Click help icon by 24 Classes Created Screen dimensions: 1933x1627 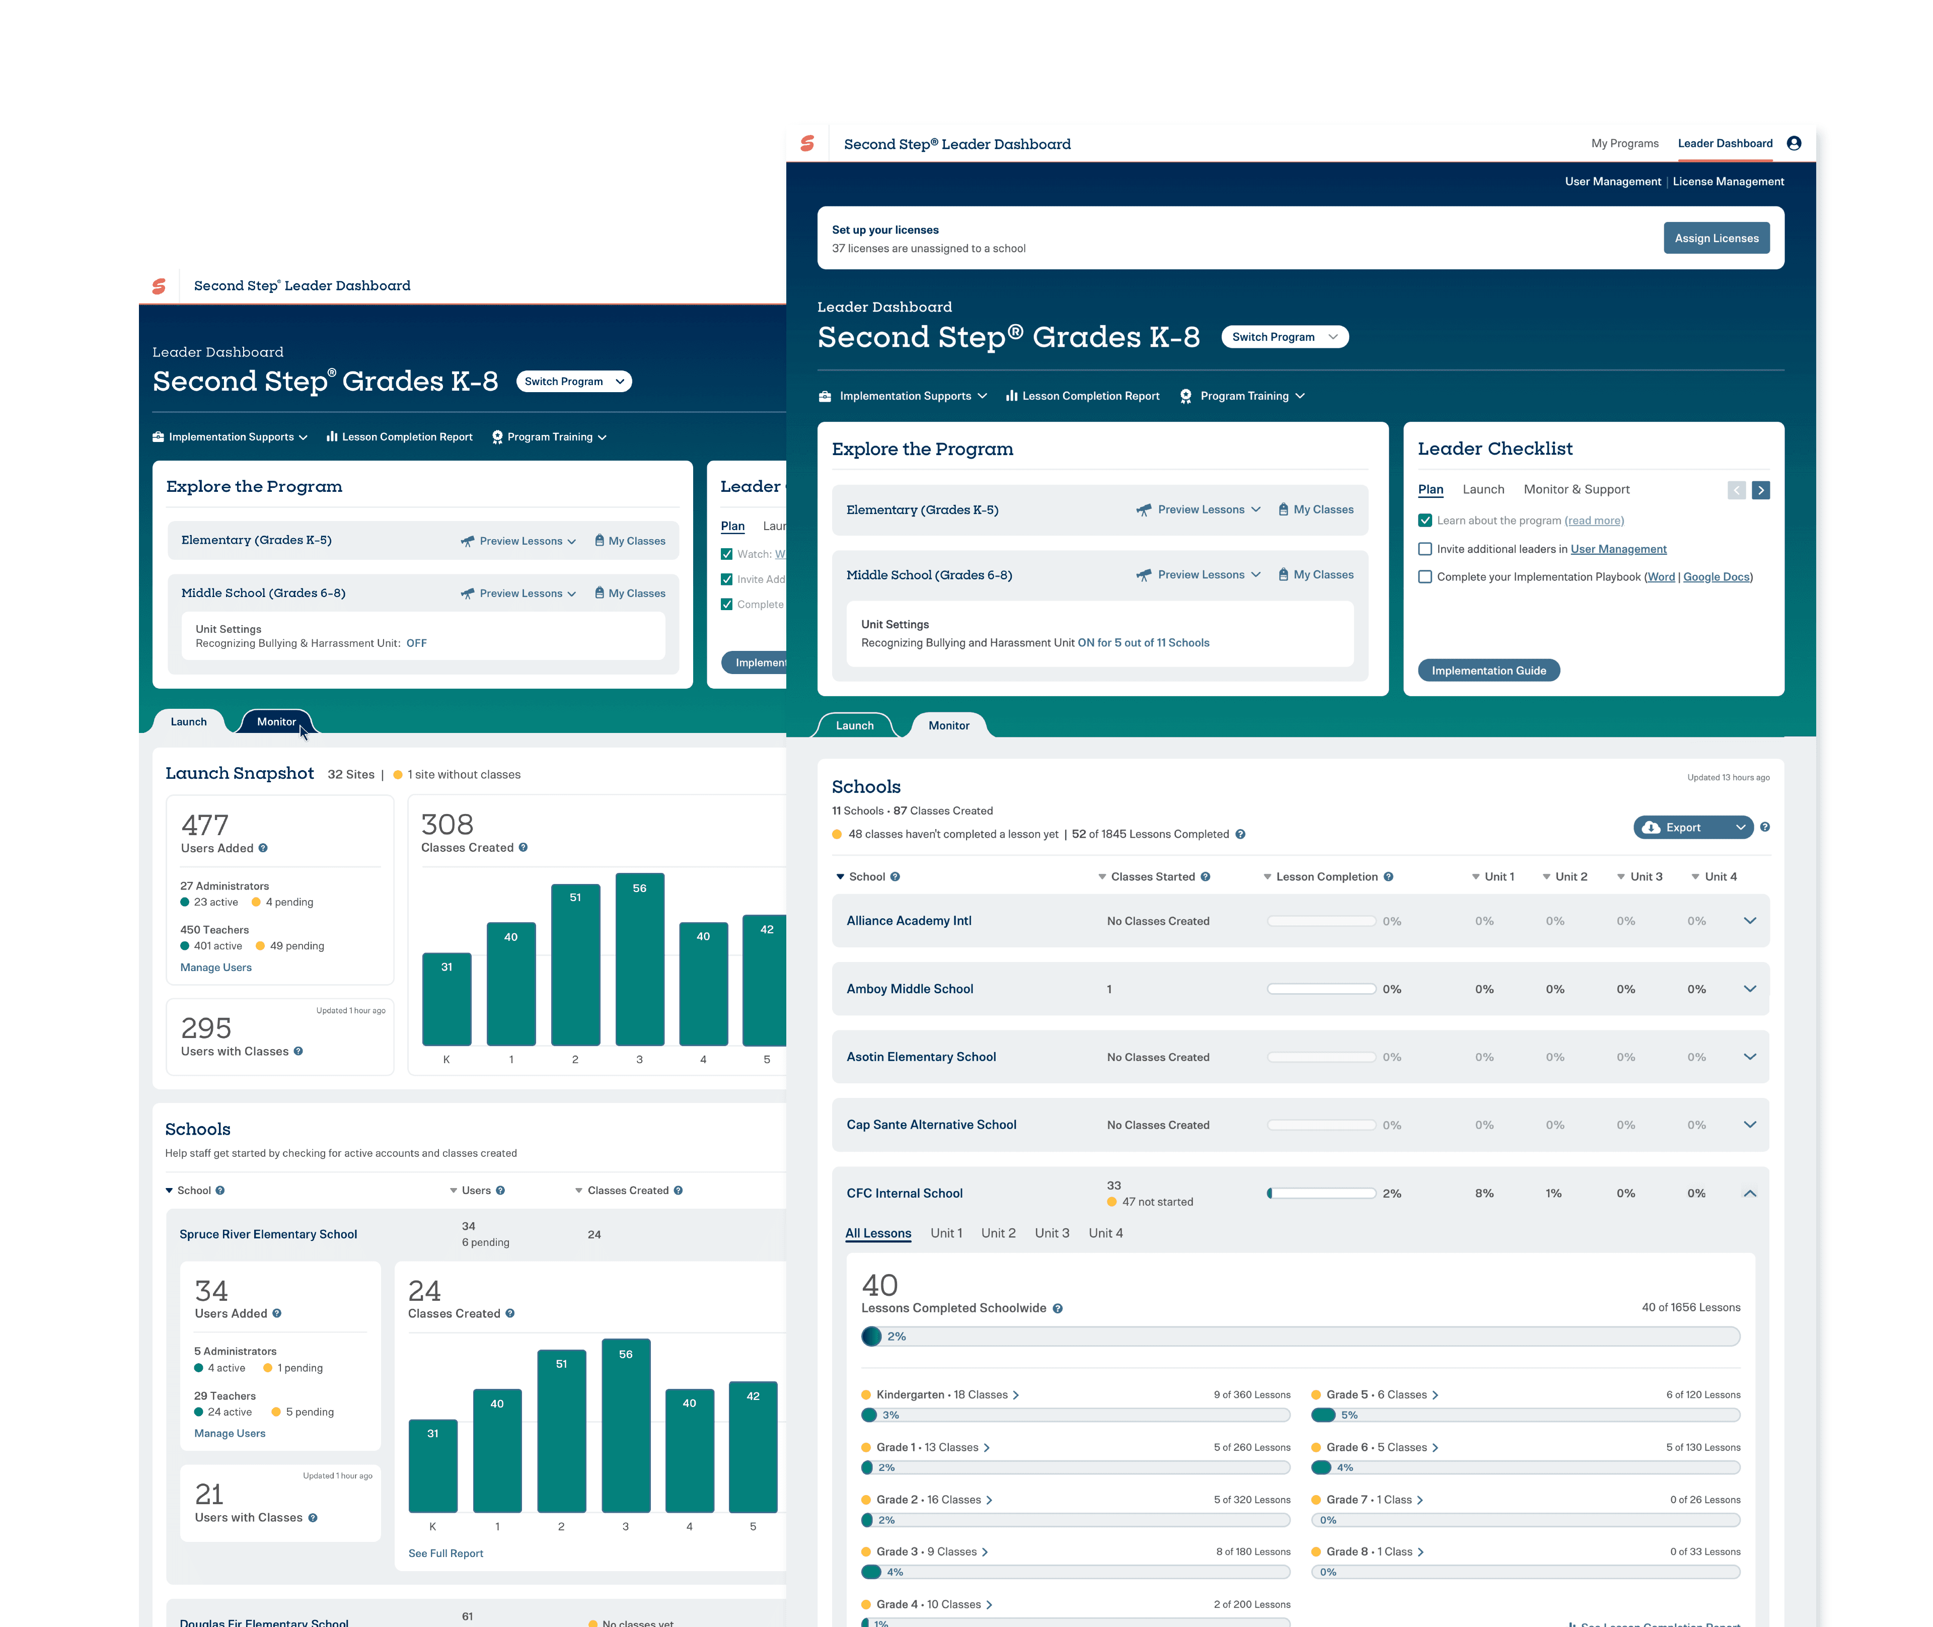[x=510, y=1313]
